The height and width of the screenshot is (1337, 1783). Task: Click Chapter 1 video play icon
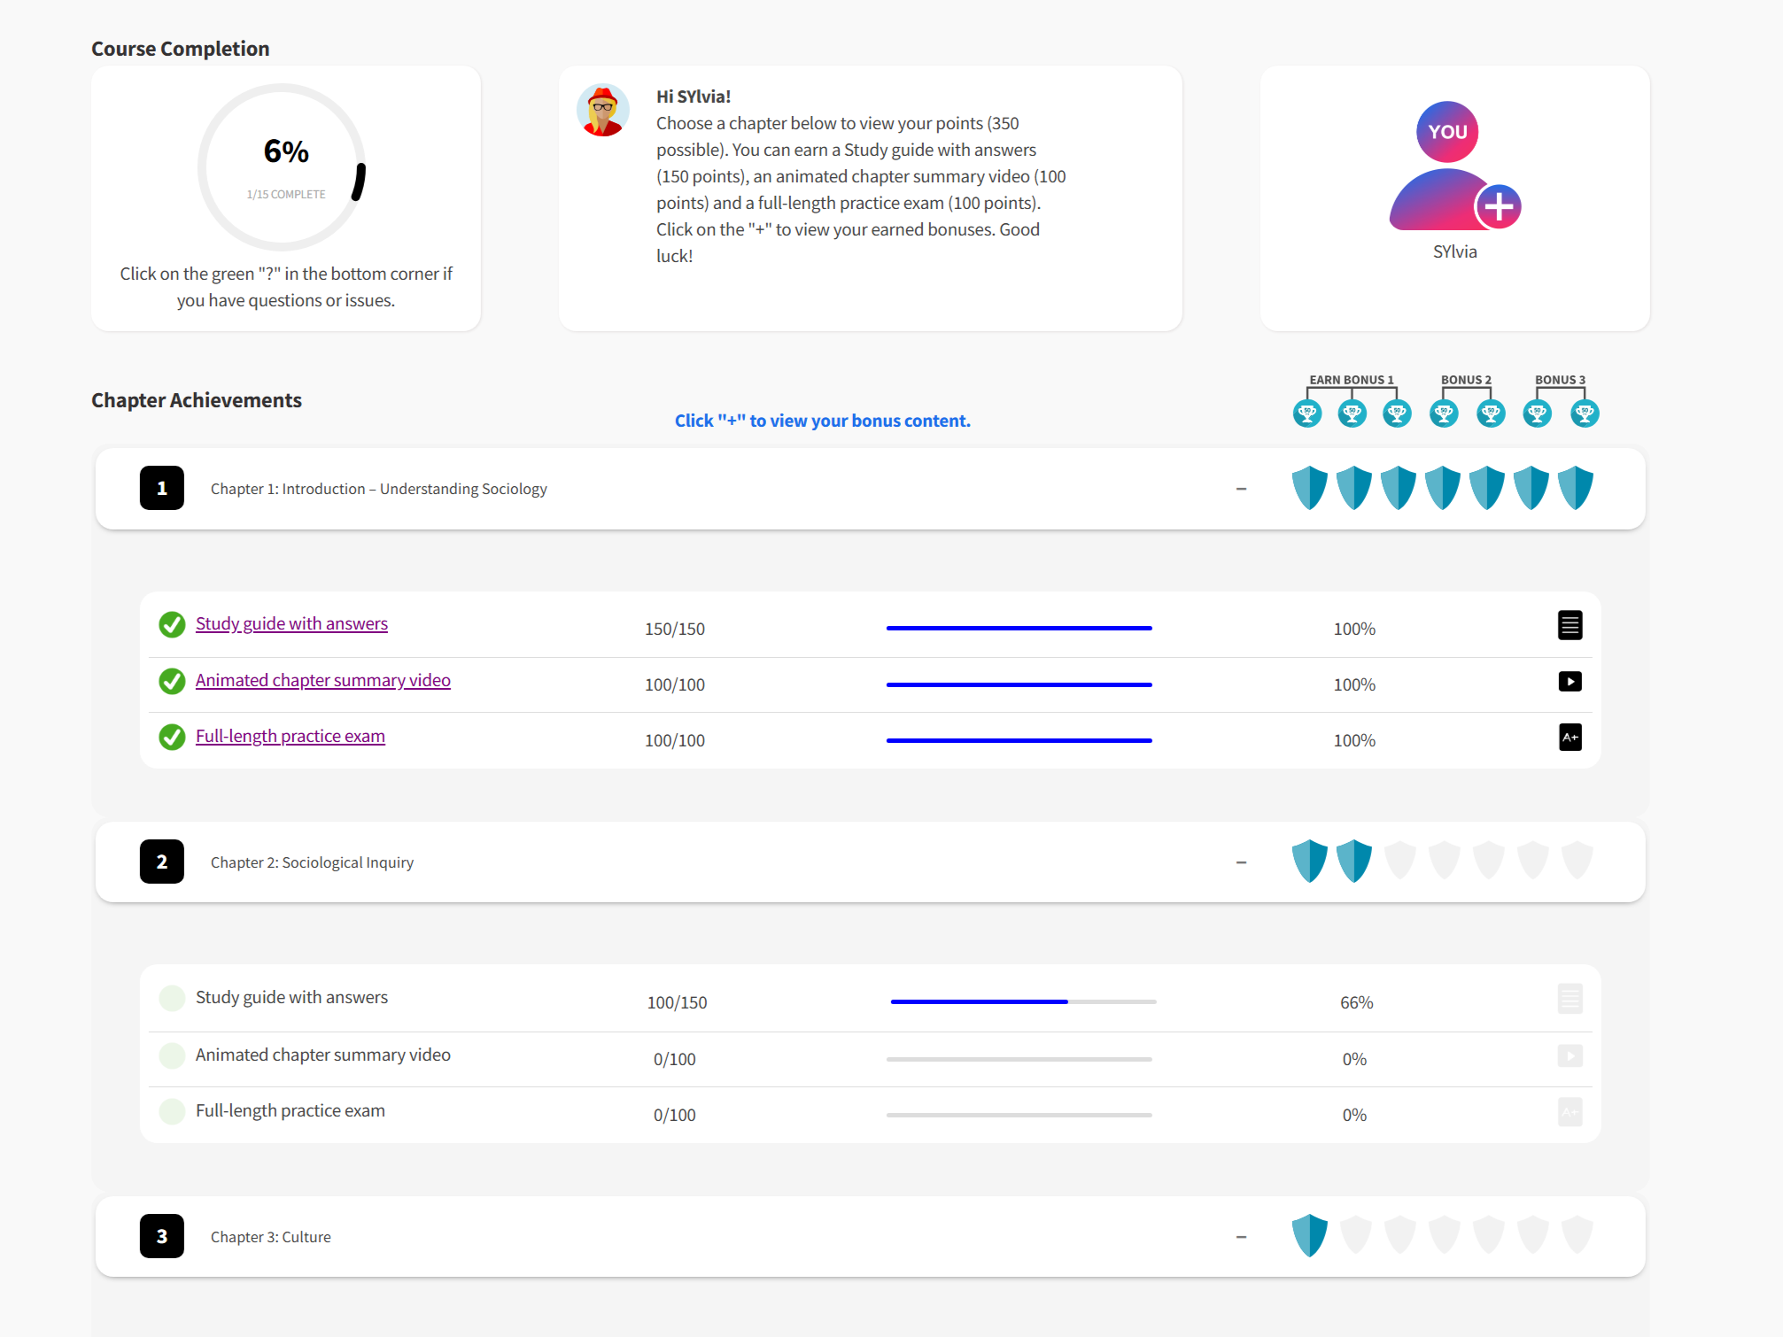point(1570,682)
